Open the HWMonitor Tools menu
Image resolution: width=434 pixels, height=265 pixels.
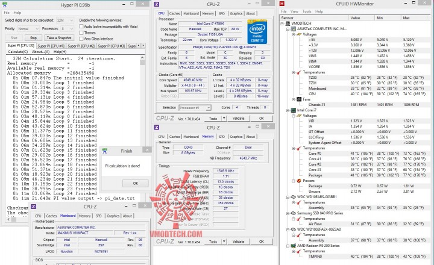pyautogui.click(x=307, y=11)
